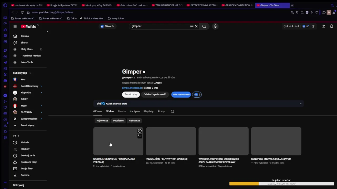The width and height of the screenshot is (337, 189).
Task: Expand the Ty section arrow
Action: [18, 136]
